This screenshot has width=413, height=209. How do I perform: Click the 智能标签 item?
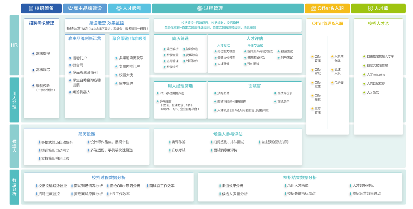coord(173,67)
